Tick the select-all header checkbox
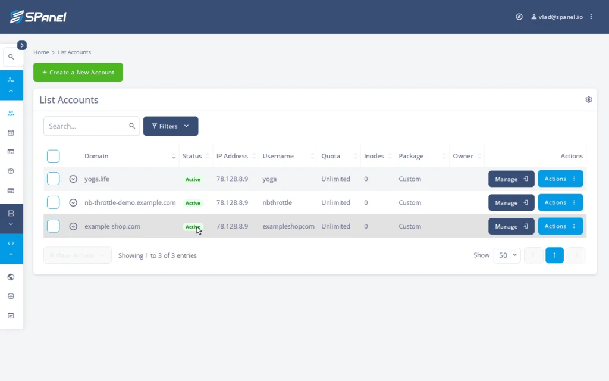The image size is (609, 381). 53,156
